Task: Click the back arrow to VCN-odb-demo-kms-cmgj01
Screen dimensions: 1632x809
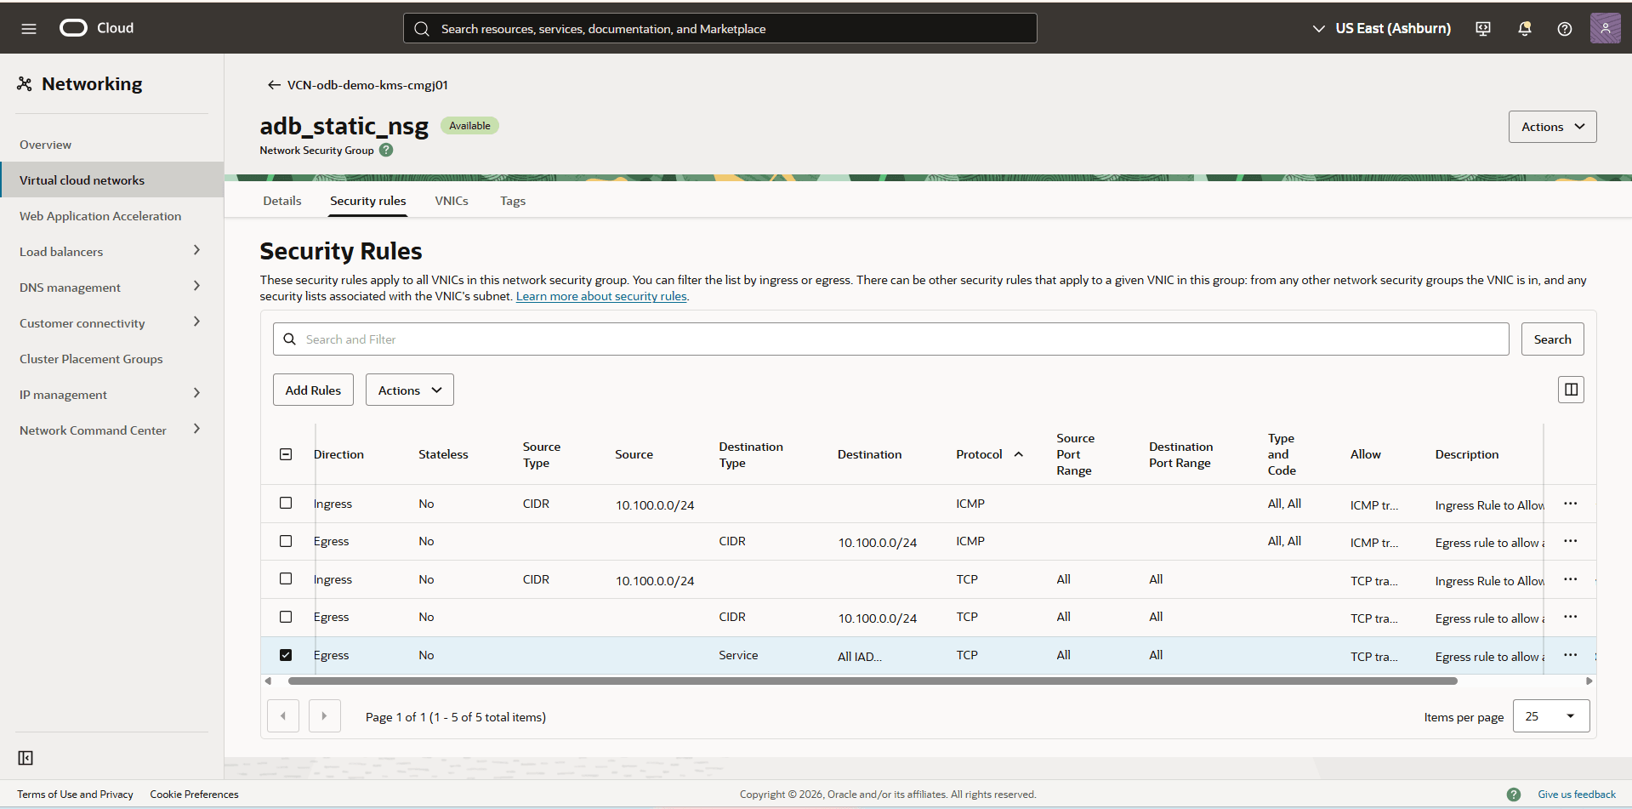Action: pyautogui.click(x=273, y=84)
